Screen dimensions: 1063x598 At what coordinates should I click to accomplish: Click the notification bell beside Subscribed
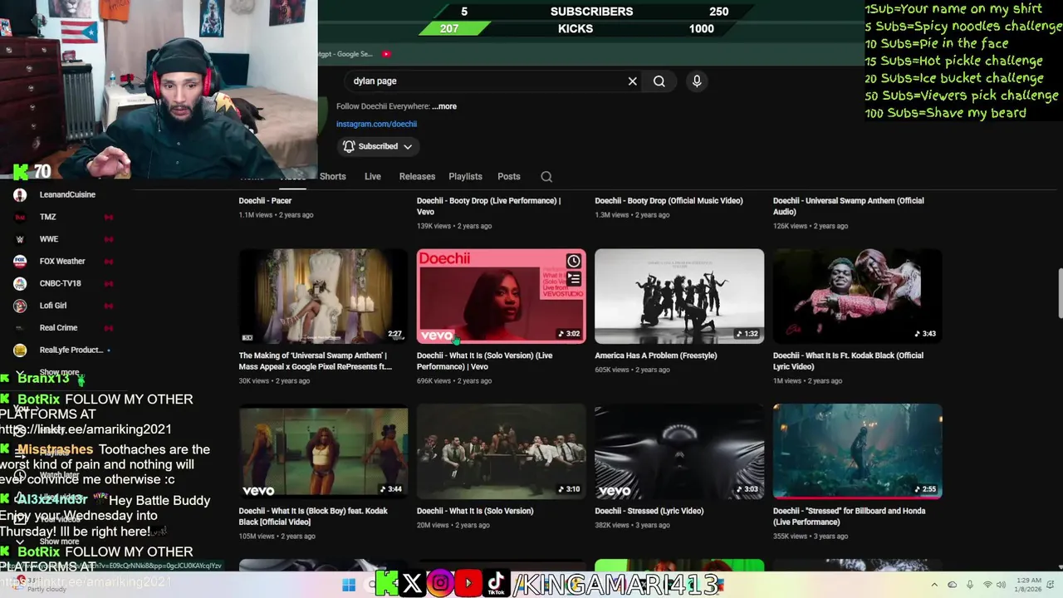349,146
